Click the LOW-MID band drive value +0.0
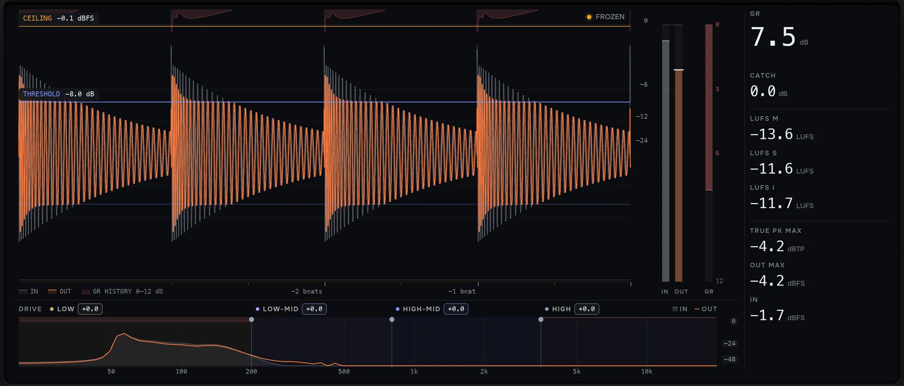The width and height of the screenshot is (904, 386). tap(314, 309)
